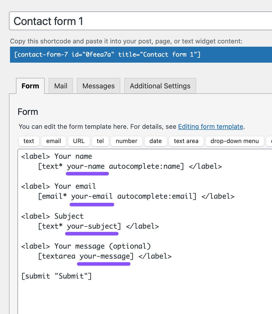Screen dimensions: 272x314
Task: Insert a text tag
Action: (x=29, y=141)
